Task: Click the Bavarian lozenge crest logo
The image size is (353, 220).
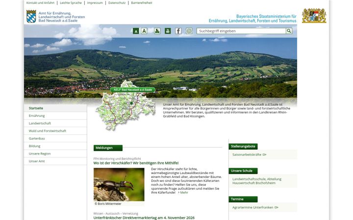Action: [31, 17]
